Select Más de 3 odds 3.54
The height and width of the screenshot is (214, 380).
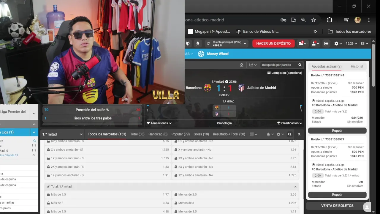pyautogui.click(x=108, y=203)
